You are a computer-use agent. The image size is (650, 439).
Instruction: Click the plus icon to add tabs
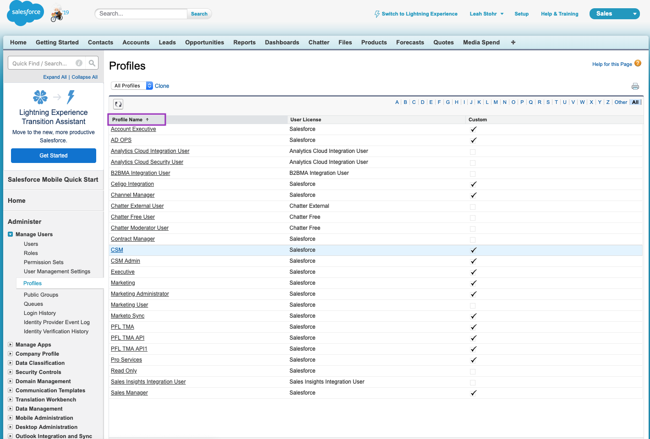(x=513, y=42)
